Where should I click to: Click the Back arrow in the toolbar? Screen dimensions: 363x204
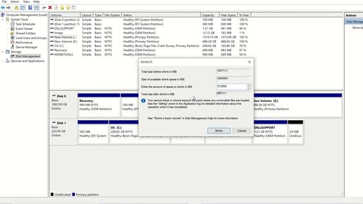click(3, 7)
